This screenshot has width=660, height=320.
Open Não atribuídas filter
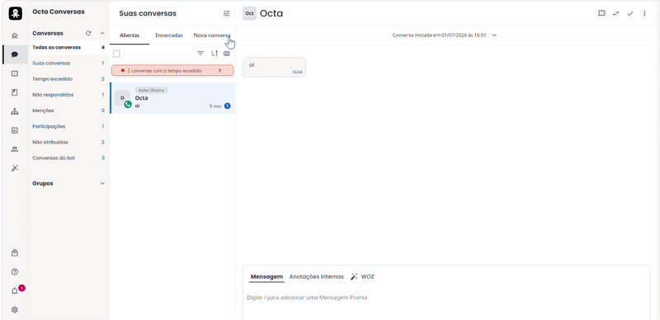pos(68,142)
